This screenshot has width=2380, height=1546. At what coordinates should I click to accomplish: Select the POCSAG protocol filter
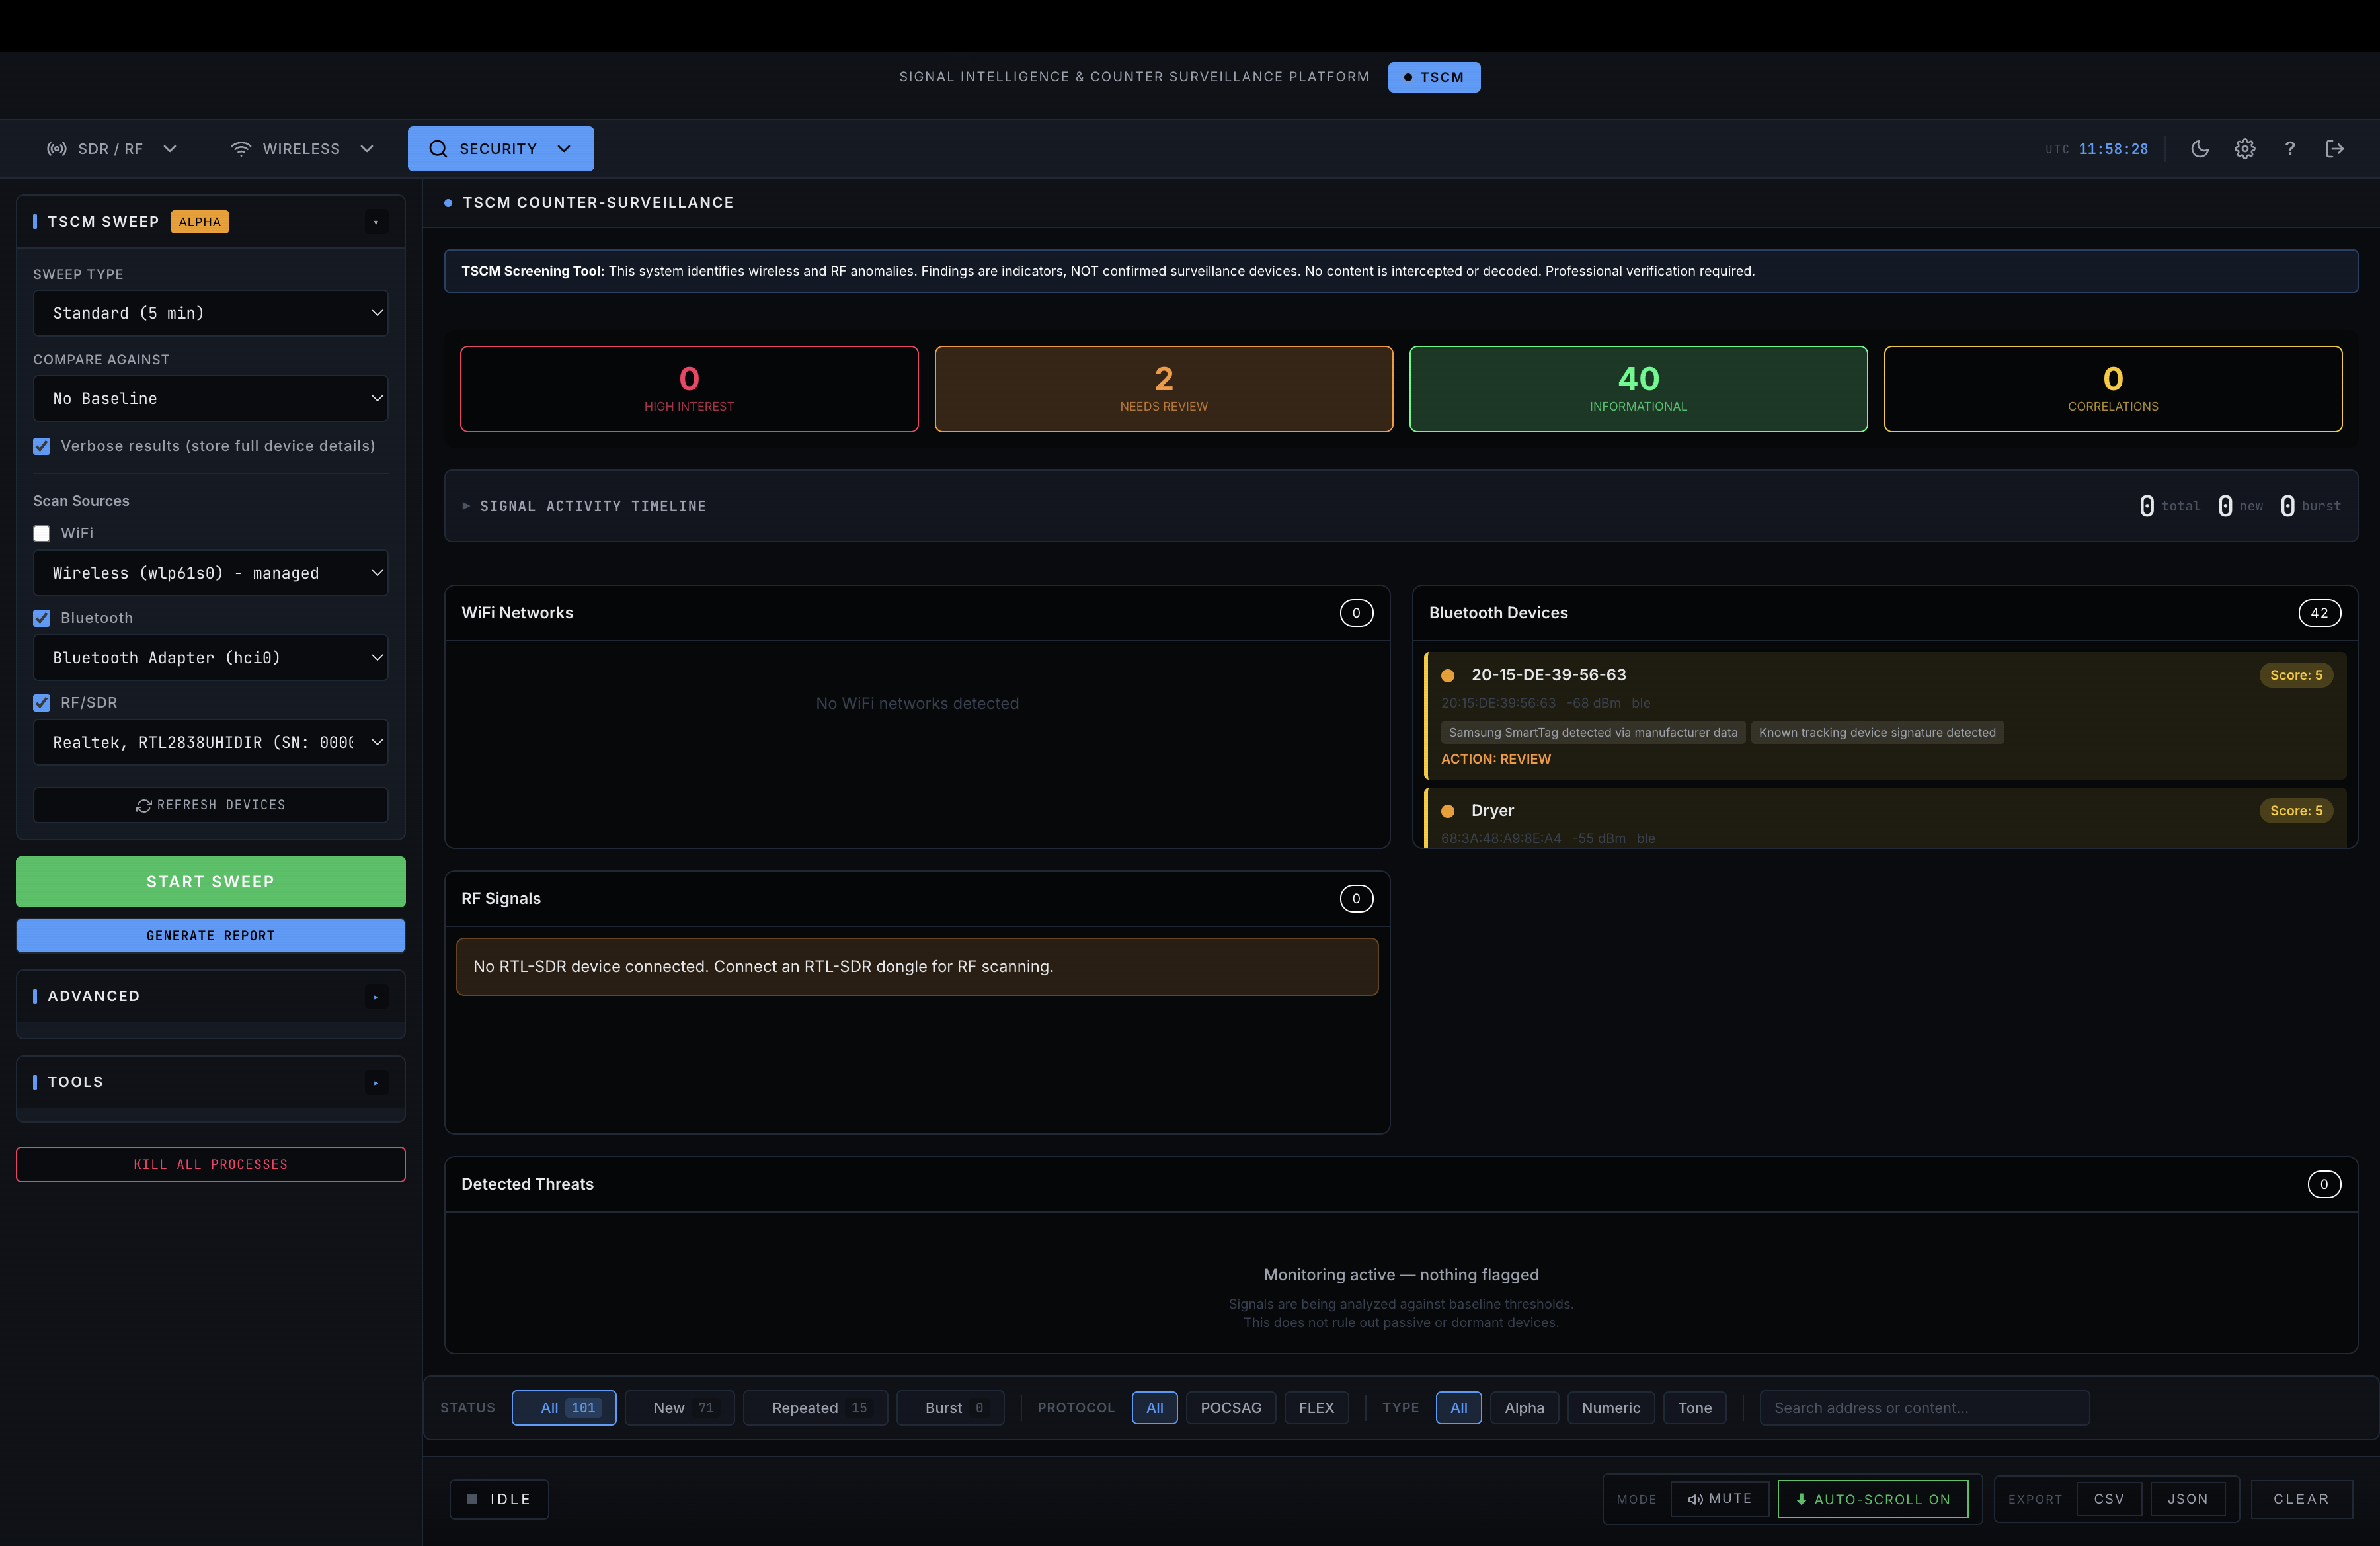[1230, 1408]
